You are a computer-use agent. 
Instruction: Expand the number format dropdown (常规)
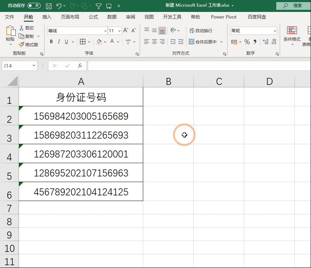tap(274, 31)
